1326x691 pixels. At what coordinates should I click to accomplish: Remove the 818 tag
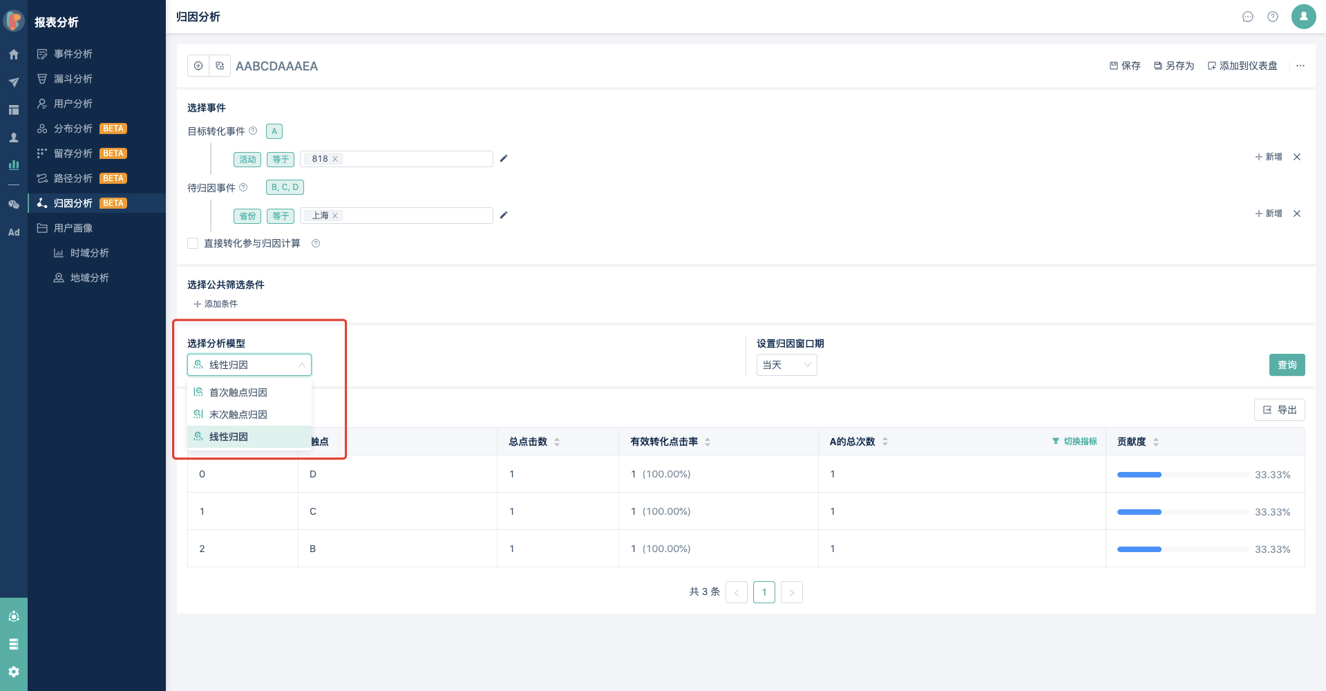(335, 159)
